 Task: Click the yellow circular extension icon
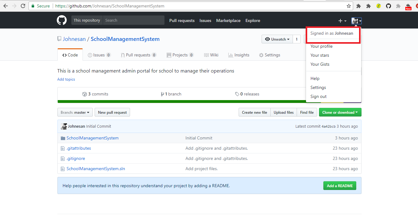[x=379, y=6]
